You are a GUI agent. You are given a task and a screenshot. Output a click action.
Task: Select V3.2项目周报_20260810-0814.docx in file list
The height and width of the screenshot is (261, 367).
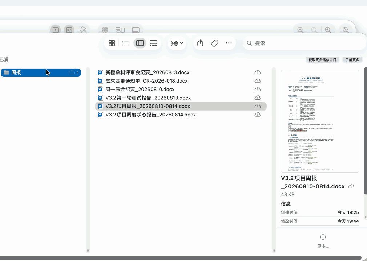coord(181,106)
